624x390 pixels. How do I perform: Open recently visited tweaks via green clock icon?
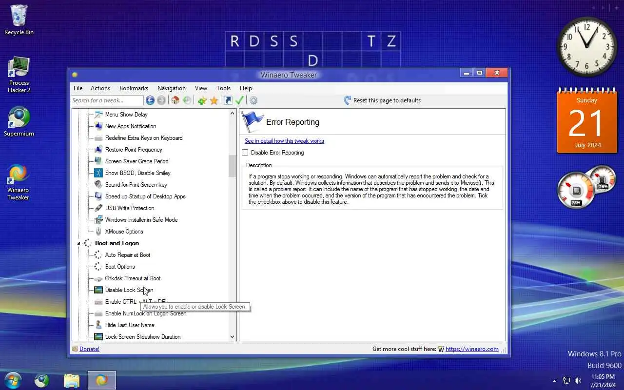pos(187,100)
